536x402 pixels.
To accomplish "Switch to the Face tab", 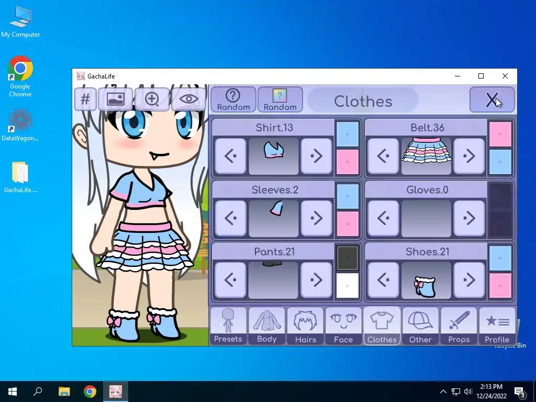I will click(343, 326).
